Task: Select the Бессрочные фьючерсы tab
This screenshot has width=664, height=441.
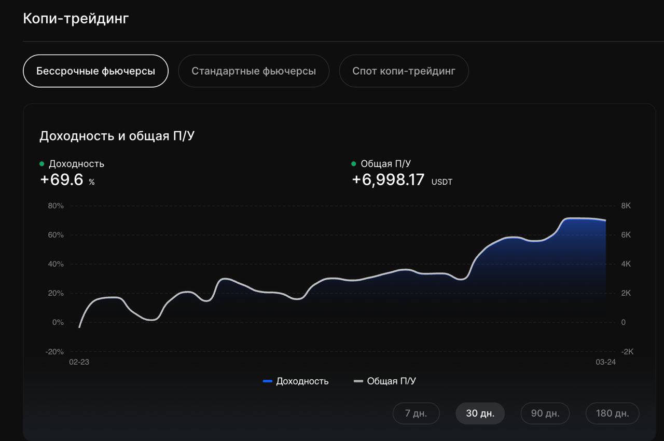Action: click(95, 71)
